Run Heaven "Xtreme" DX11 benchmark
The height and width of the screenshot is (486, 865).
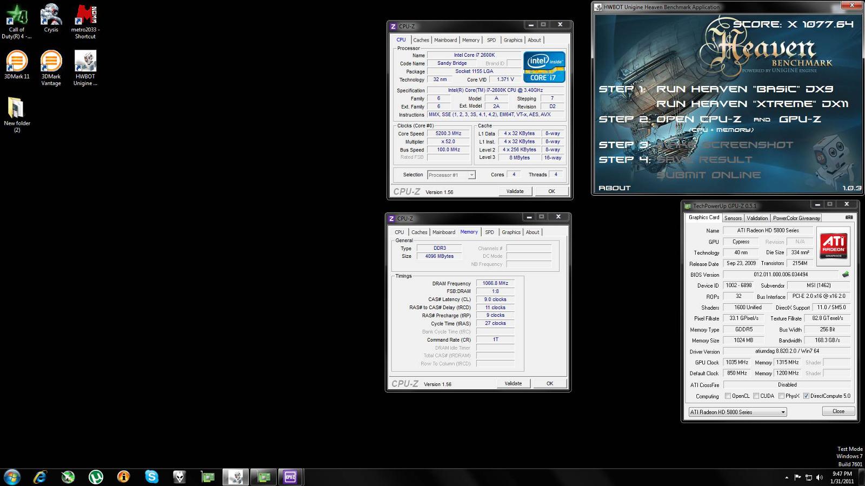pos(752,104)
